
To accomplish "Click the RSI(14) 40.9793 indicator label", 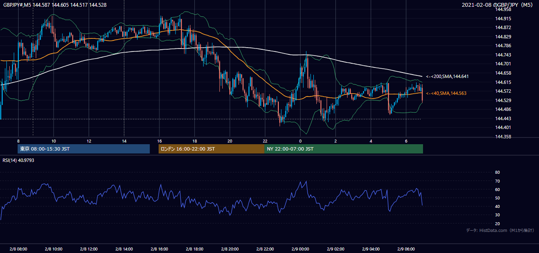I will tap(18, 160).
